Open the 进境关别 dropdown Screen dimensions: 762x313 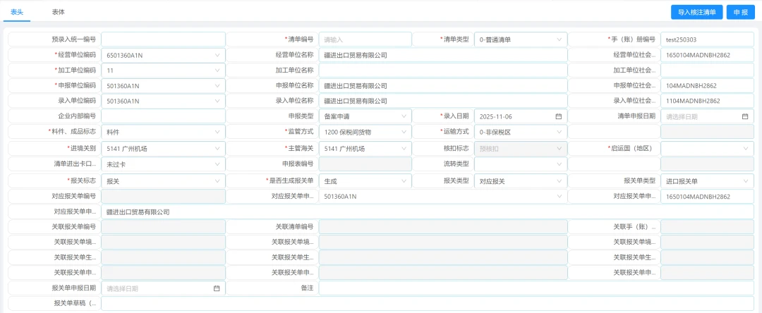pos(163,149)
